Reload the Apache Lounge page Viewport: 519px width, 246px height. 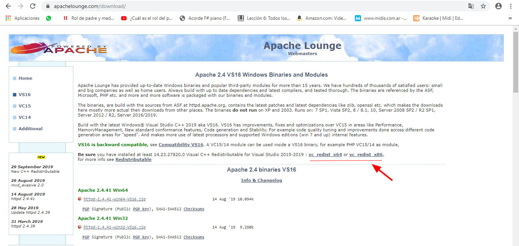pyautogui.click(x=33, y=6)
